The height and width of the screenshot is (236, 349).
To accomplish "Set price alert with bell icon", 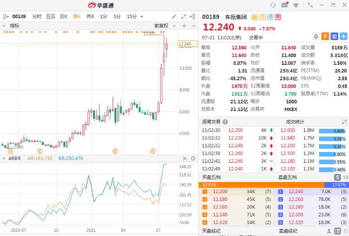I will [316, 36].
